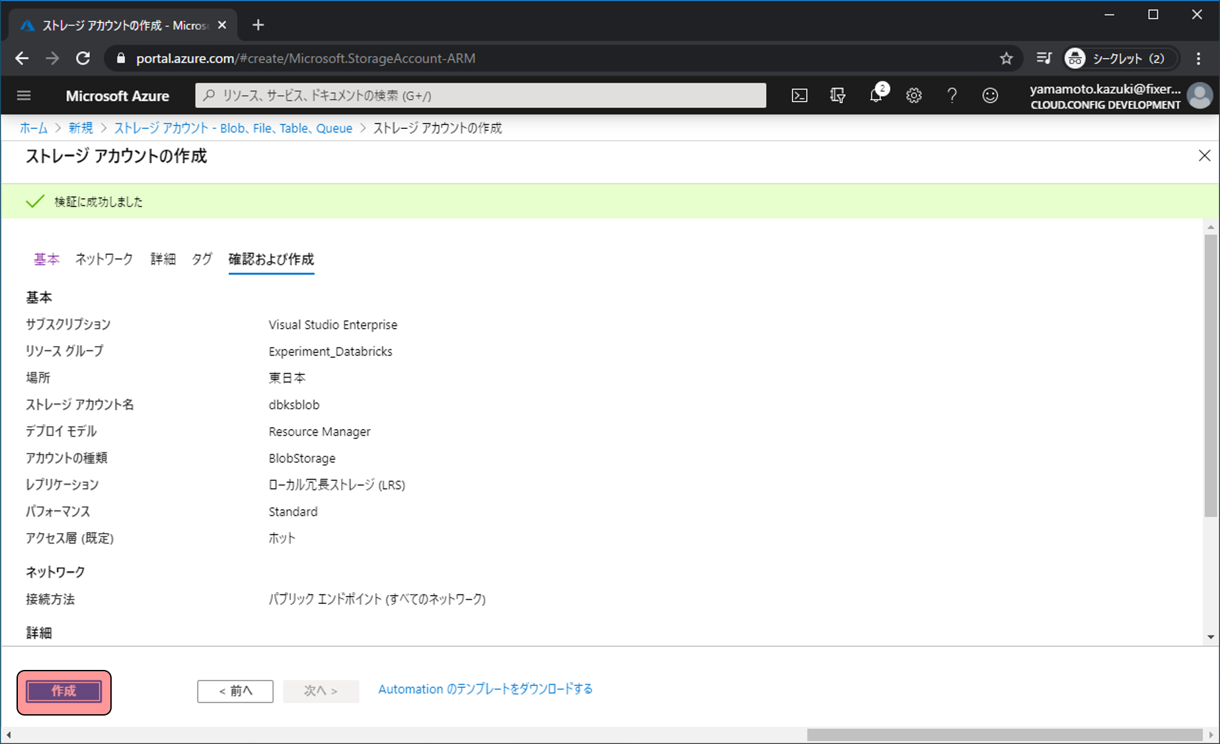Go to the 基本 tab
This screenshot has width=1220, height=744.
pyautogui.click(x=46, y=259)
